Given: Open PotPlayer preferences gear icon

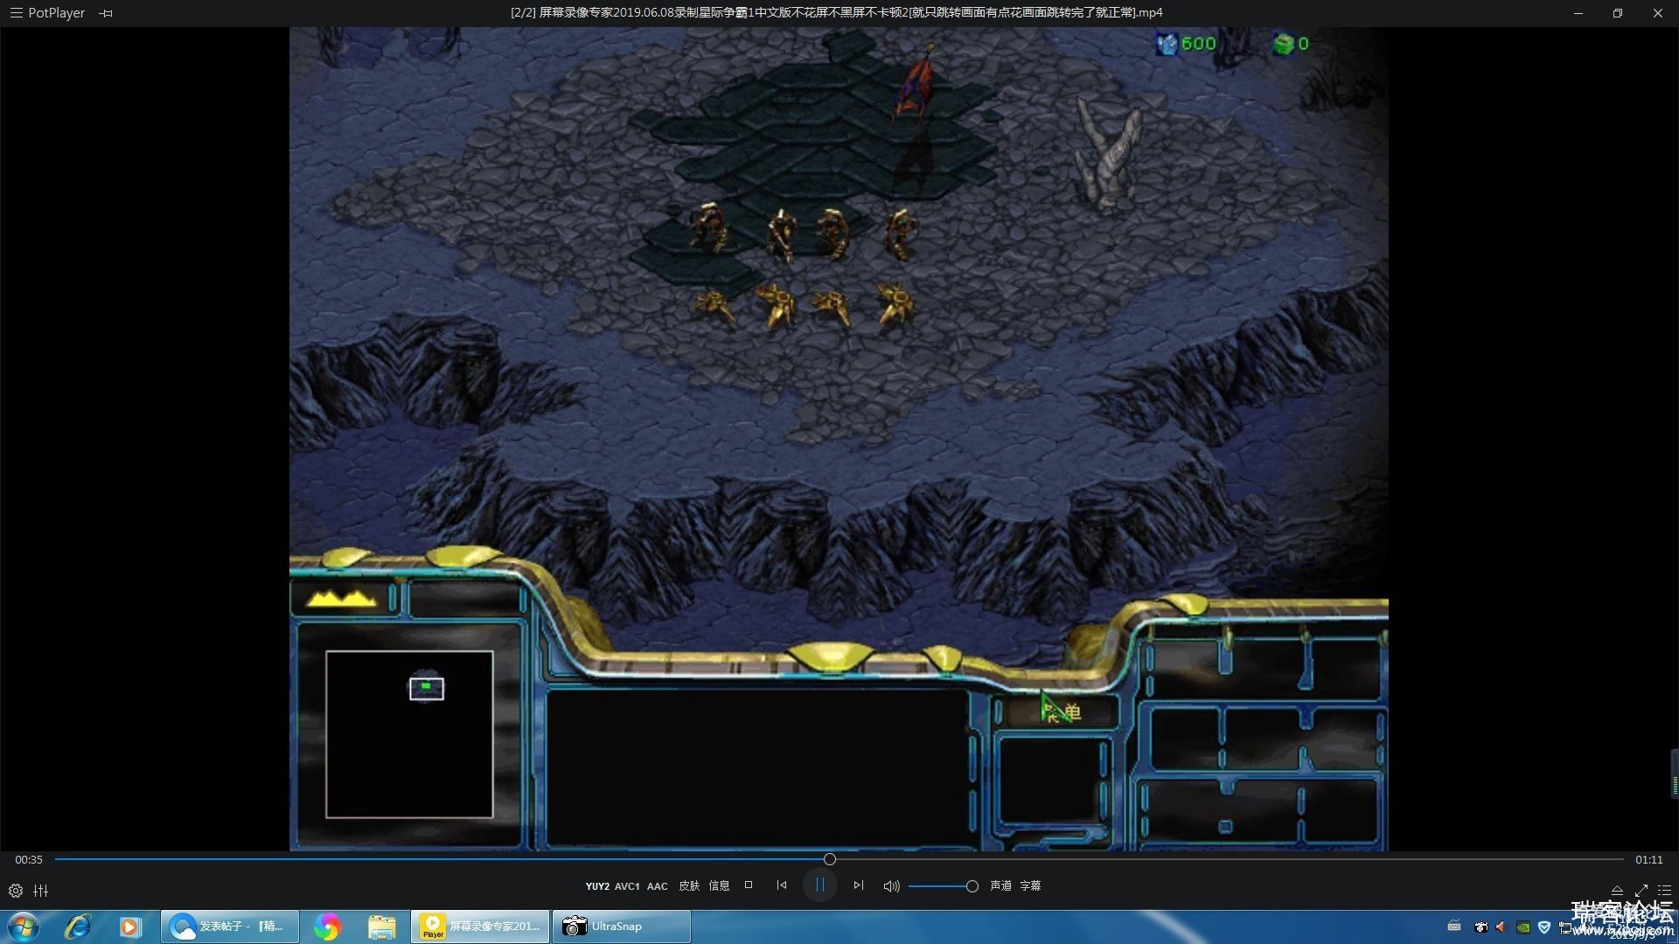Looking at the screenshot, I should click(16, 891).
